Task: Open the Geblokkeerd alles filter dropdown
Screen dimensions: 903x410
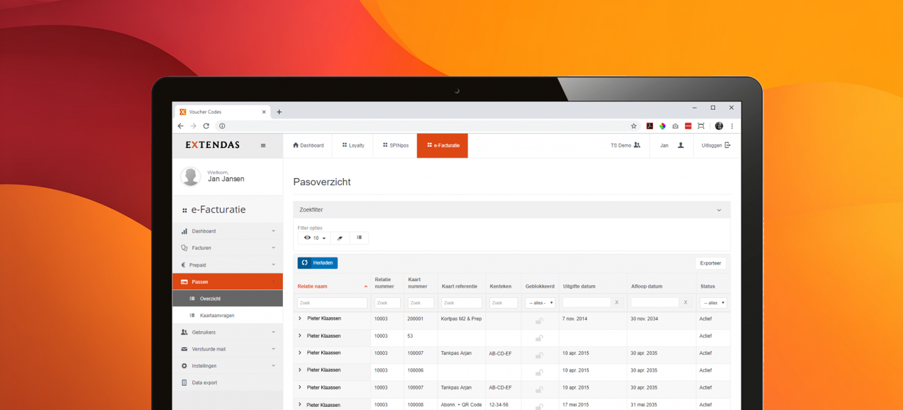Action: tap(540, 303)
